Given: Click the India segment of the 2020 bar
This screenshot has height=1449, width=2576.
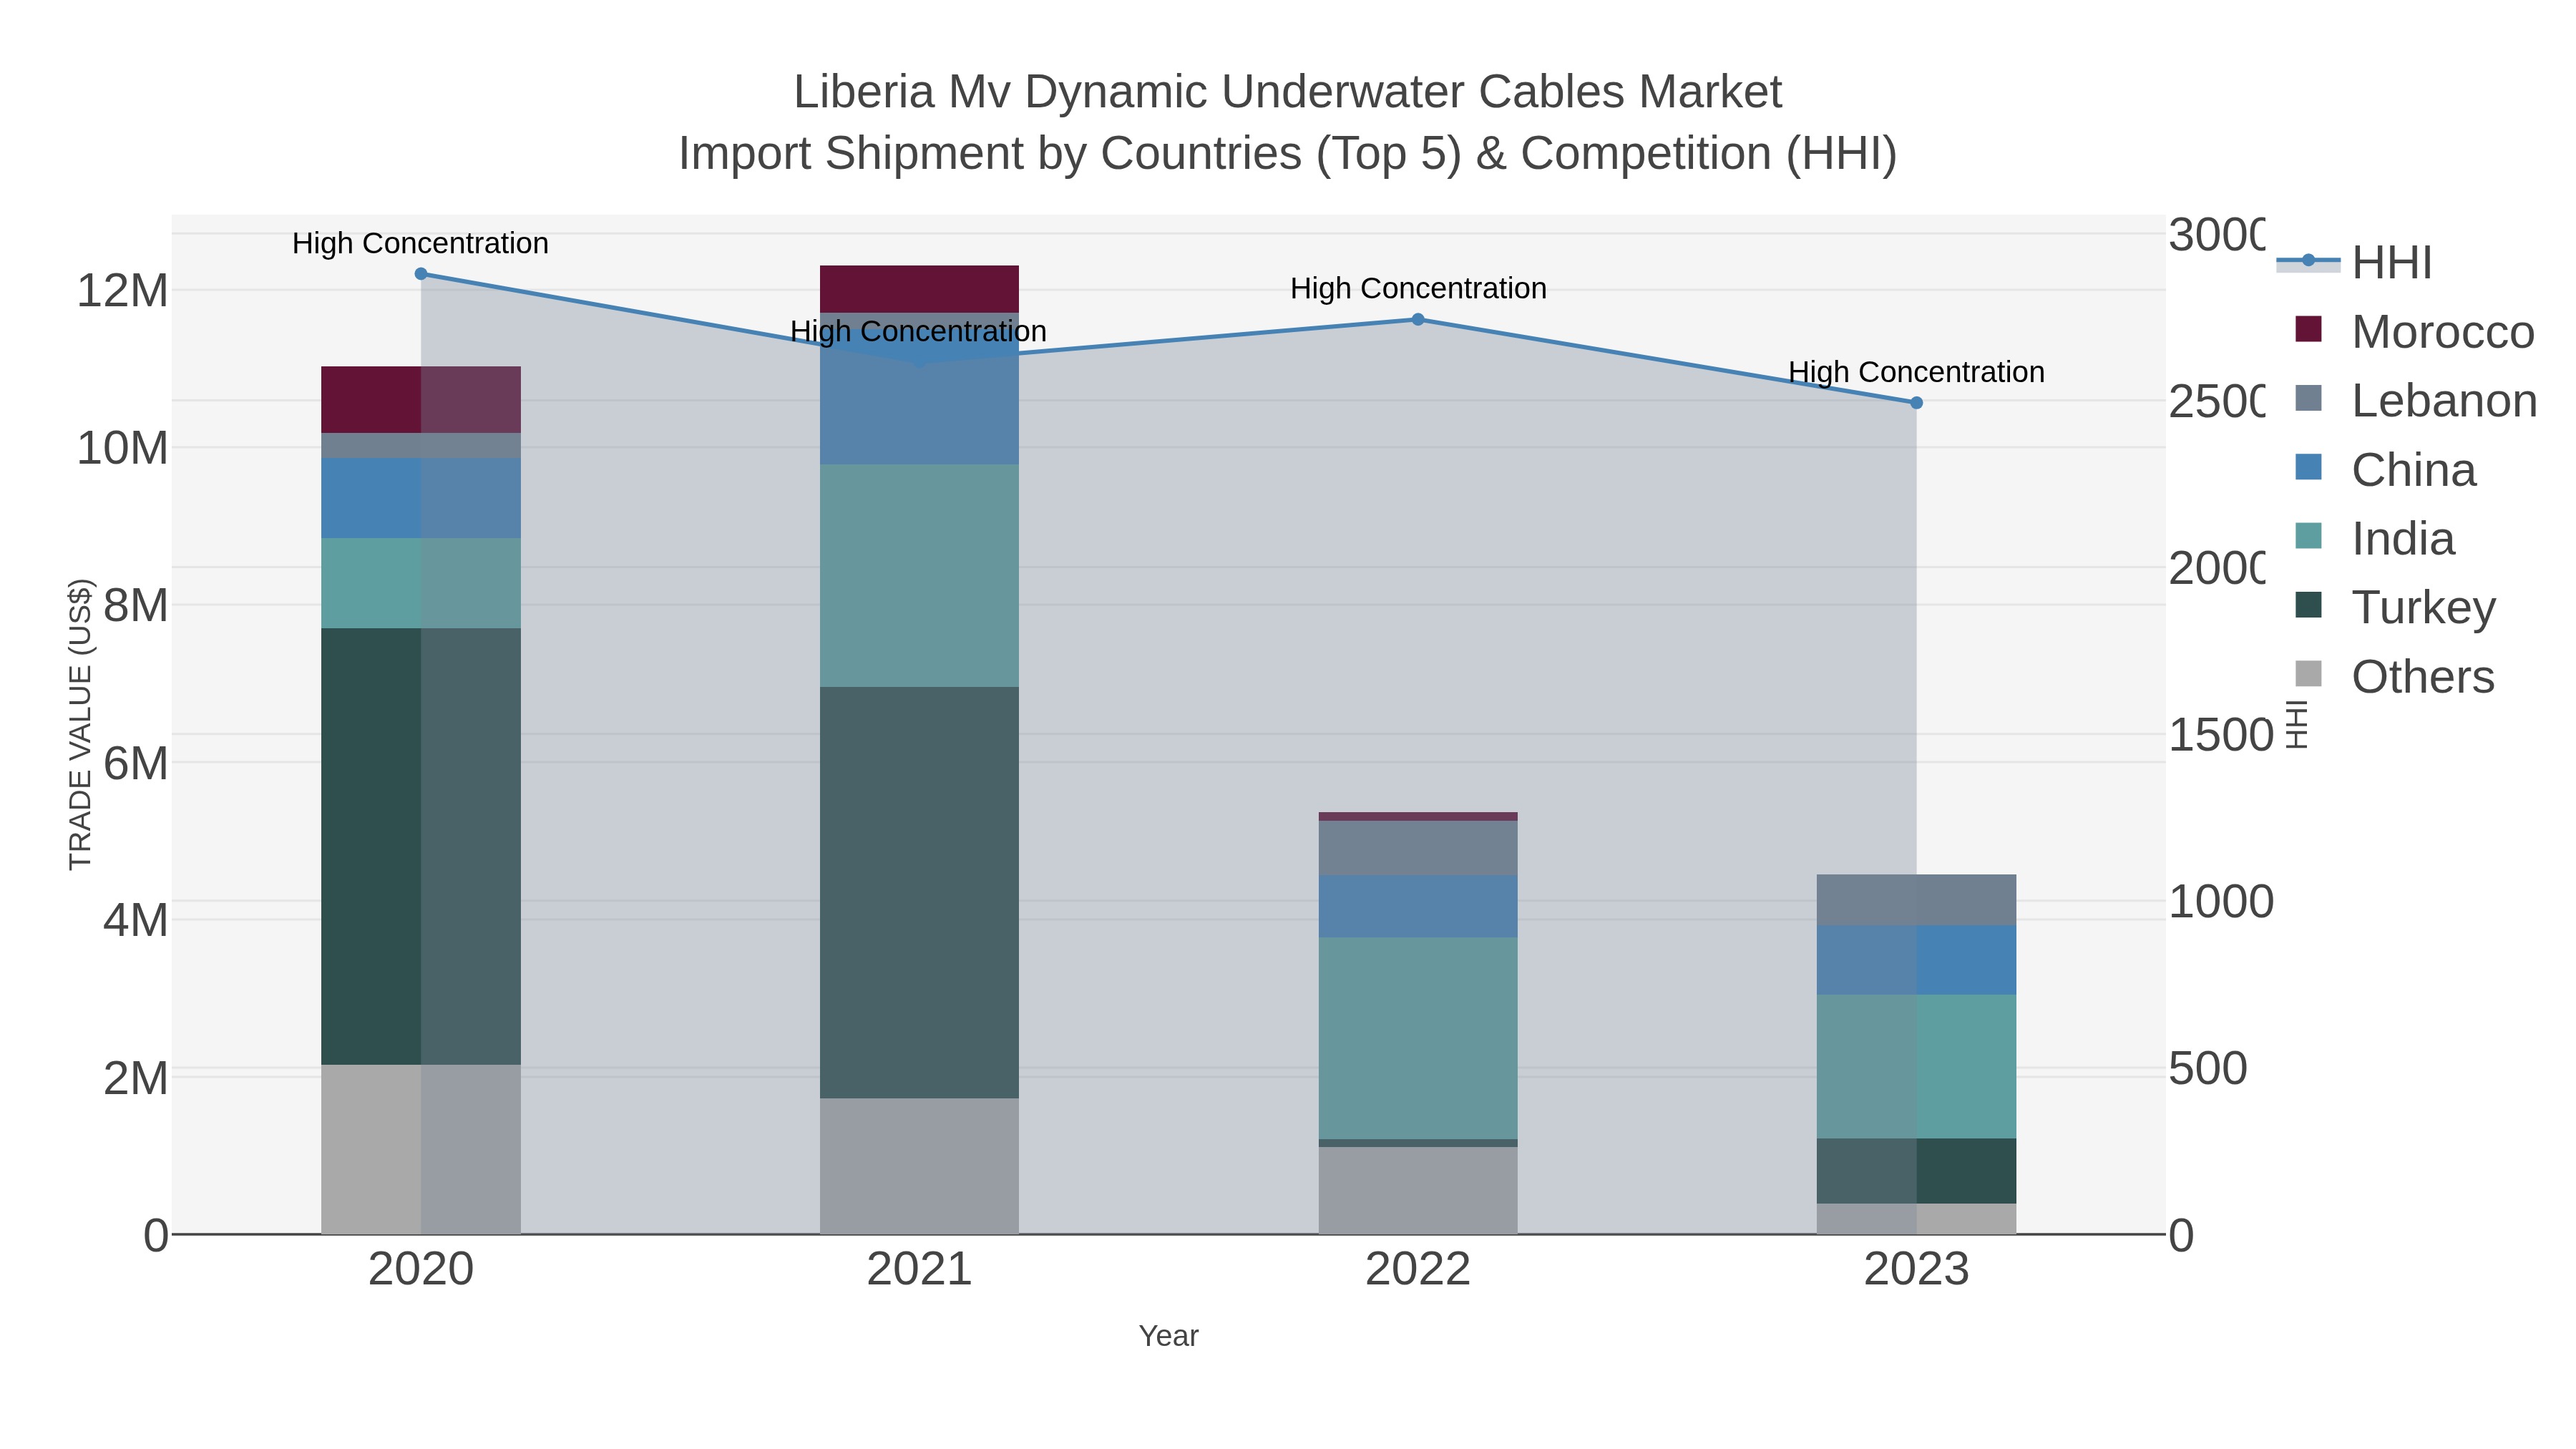Looking at the screenshot, I should [421, 584].
